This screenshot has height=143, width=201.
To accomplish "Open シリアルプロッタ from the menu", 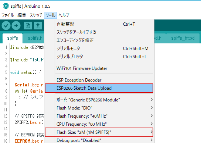I will (x=99, y=56).
